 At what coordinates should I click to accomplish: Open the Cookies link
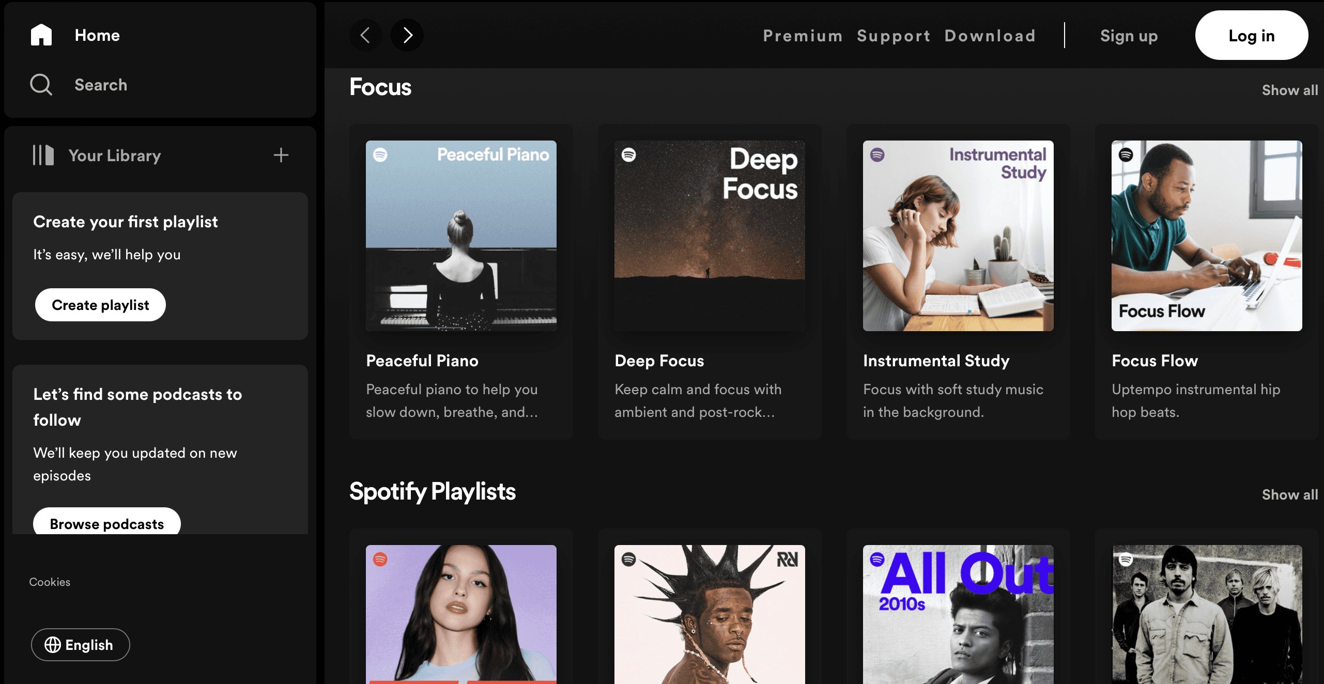click(x=50, y=582)
